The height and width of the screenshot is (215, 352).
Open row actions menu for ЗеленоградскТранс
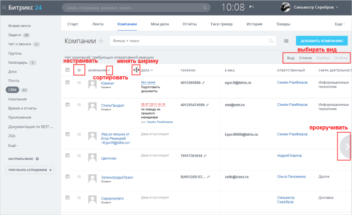click(x=79, y=177)
